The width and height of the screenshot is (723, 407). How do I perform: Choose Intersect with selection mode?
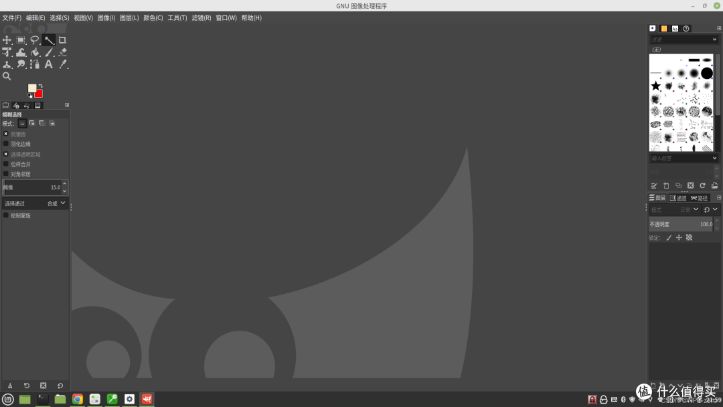(52, 124)
